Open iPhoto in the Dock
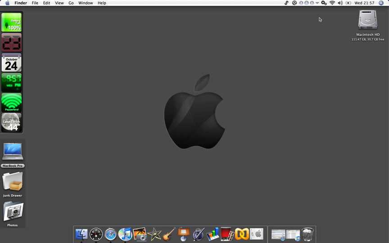This screenshot has height=243, width=389. [x=140, y=234]
